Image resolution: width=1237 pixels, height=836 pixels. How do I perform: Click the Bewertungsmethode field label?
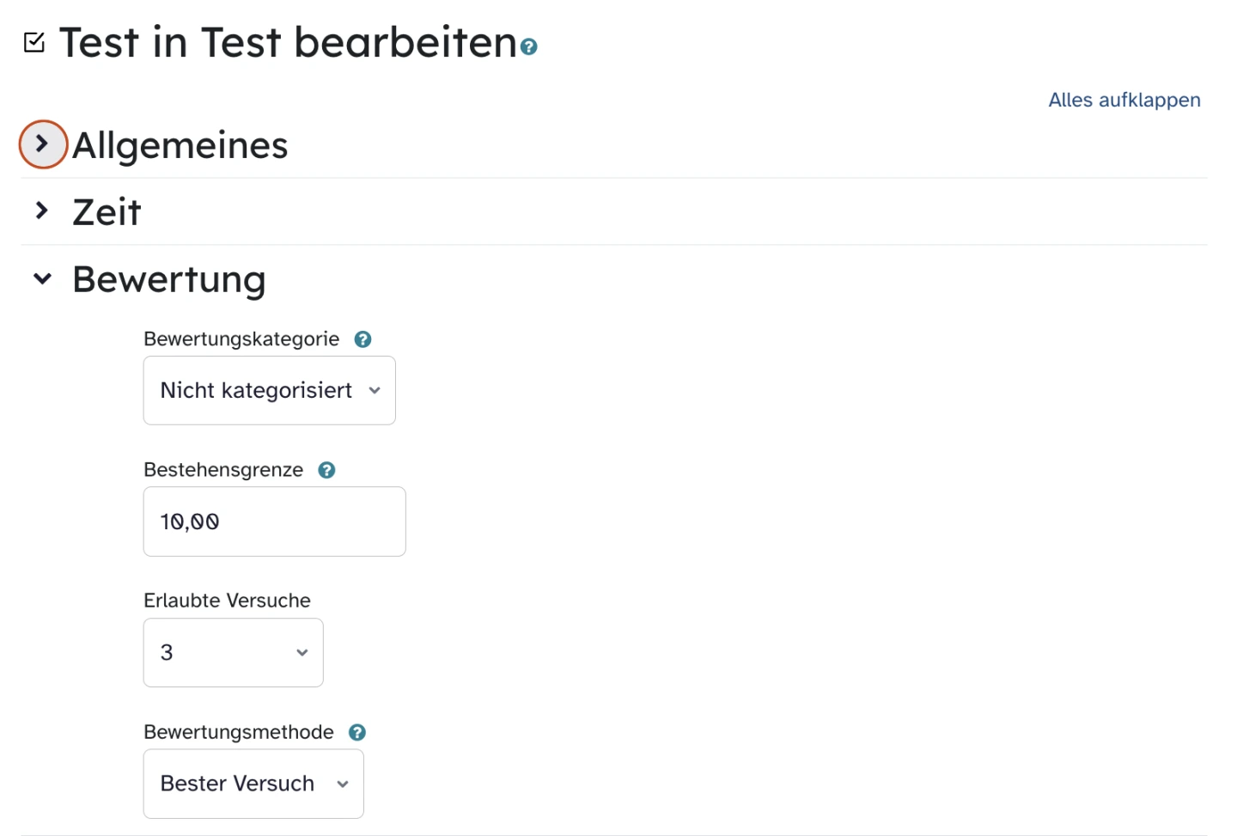[239, 732]
